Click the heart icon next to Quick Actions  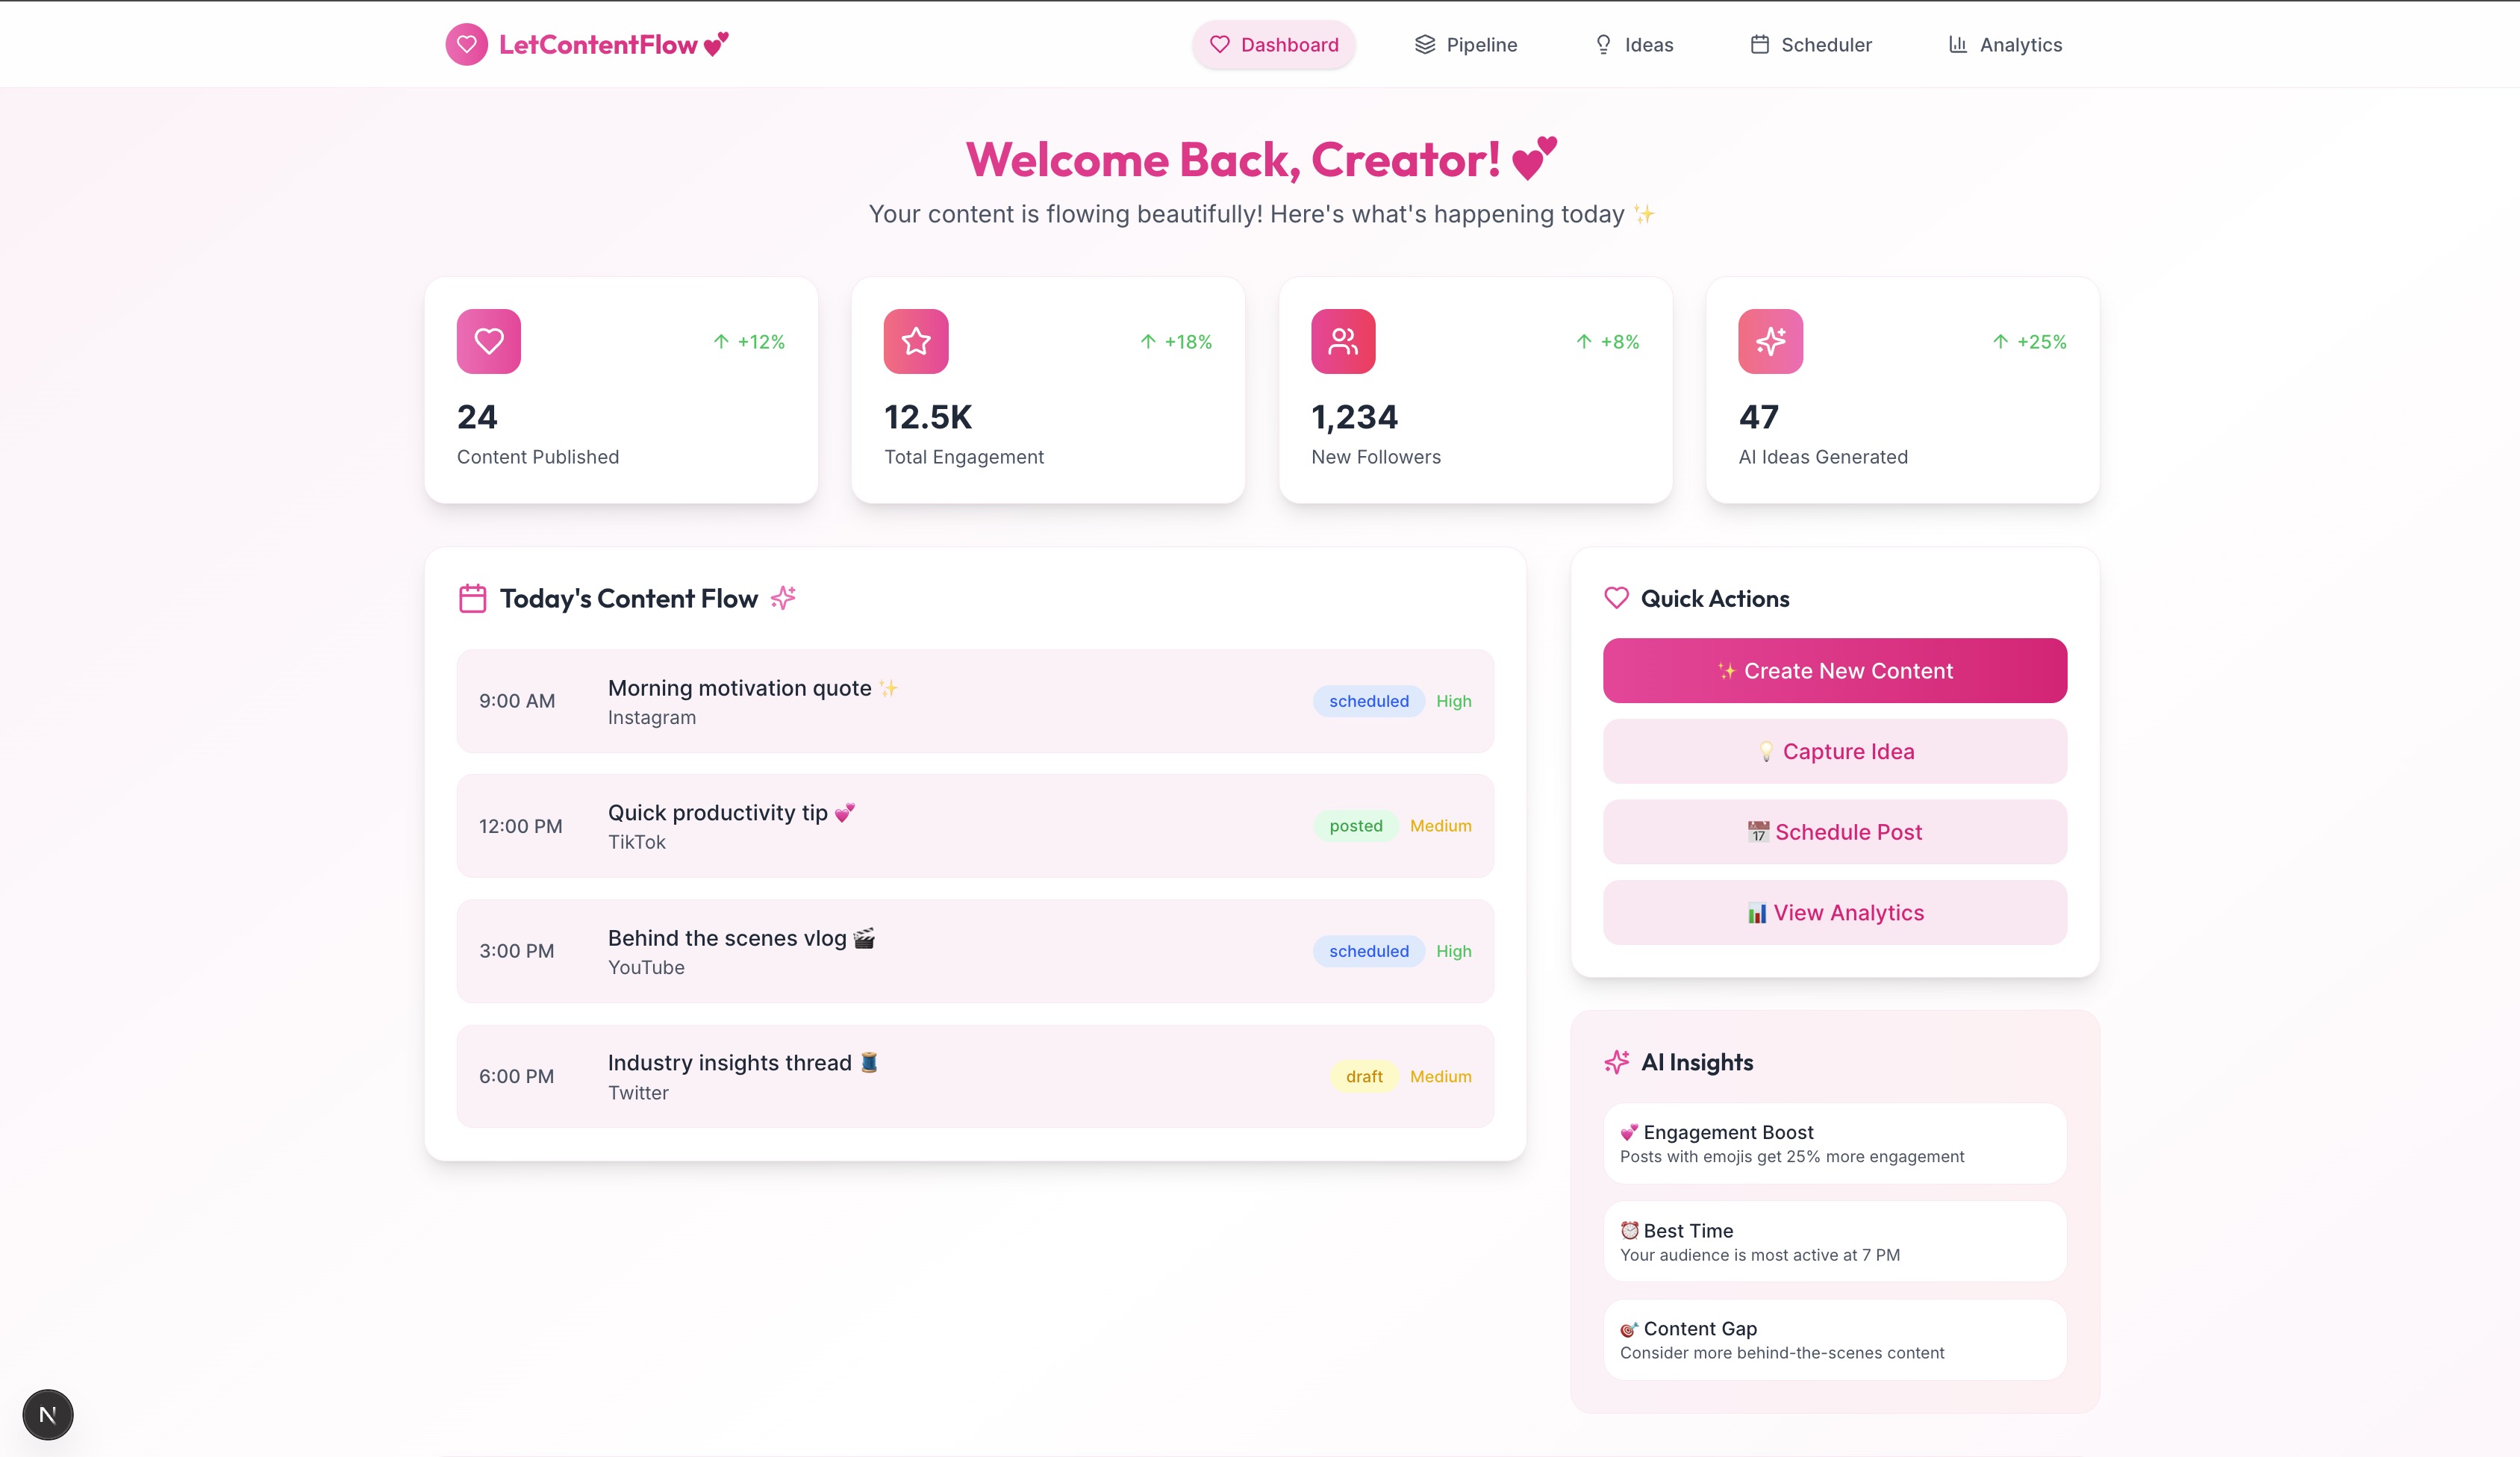click(1616, 598)
